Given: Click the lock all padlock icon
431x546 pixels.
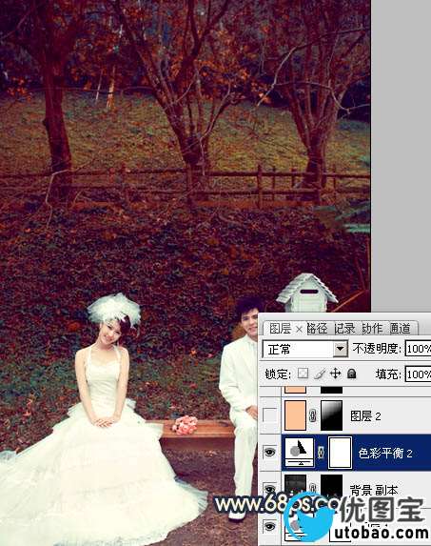Looking at the screenshot, I should coord(352,374).
